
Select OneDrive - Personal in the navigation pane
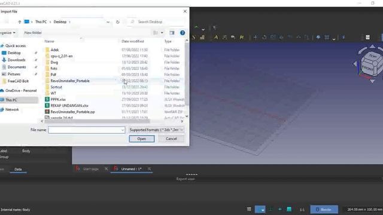point(21,91)
